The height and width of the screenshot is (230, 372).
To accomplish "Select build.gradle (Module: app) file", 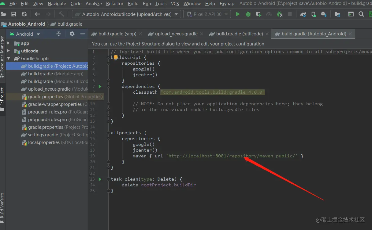I will pyautogui.click(x=52, y=74).
